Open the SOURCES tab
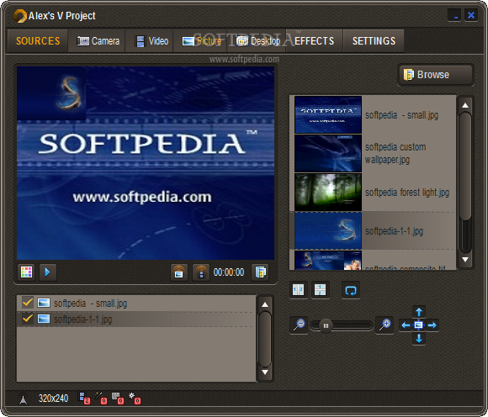488x417 pixels. pyautogui.click(x=38, y=41)
